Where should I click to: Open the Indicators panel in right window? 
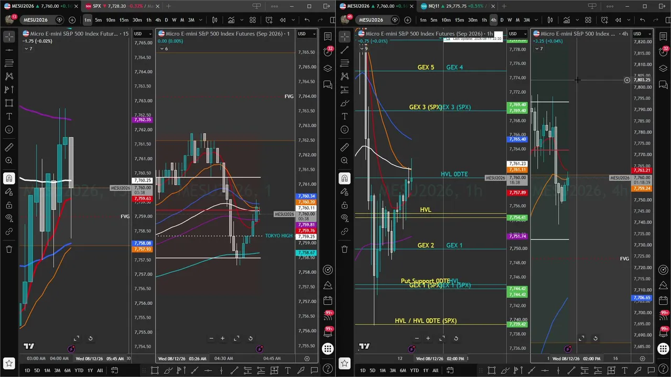point(567,20)
